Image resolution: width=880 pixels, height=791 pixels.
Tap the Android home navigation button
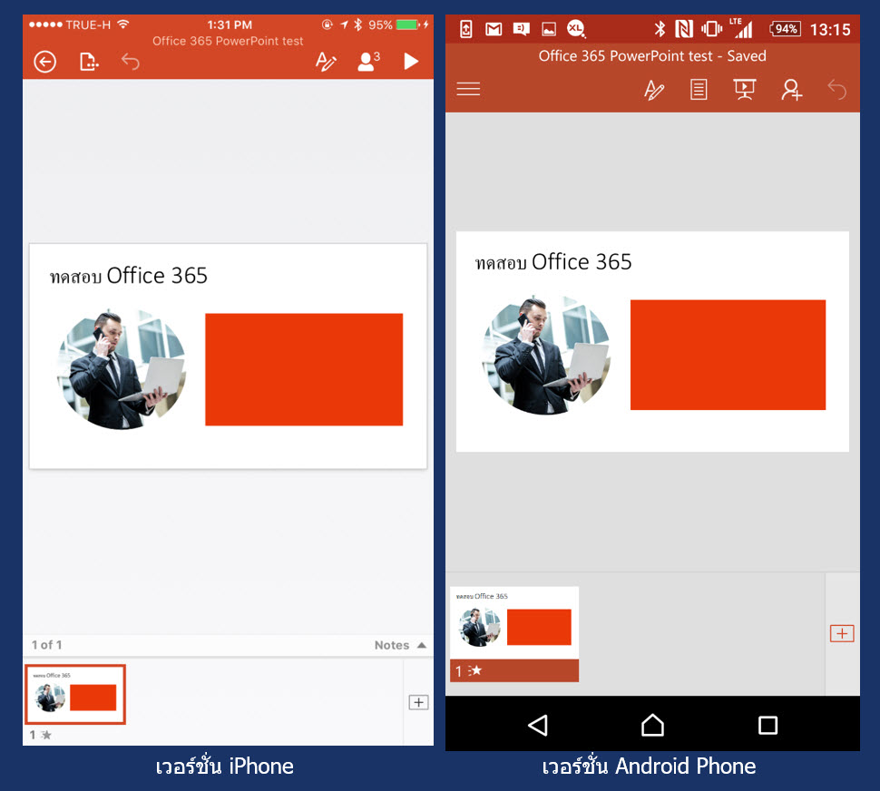pos(652,725)
